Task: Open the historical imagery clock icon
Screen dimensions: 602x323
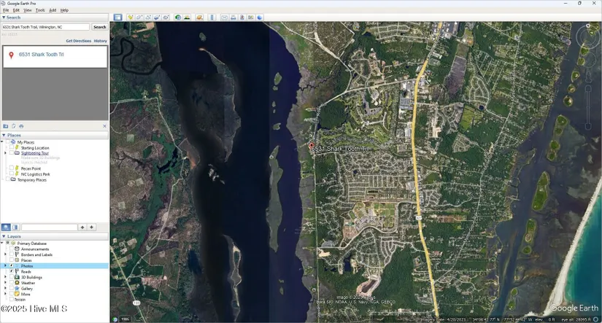Action: pyautogui.click(x=177, y=17)
